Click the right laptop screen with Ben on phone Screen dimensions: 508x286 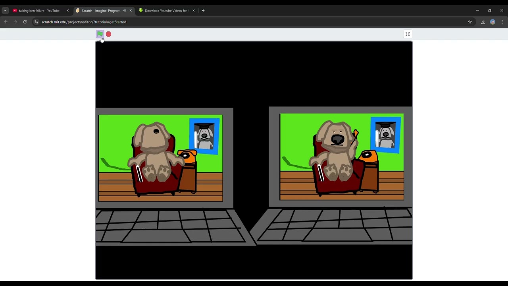click(x=342, y=157)
